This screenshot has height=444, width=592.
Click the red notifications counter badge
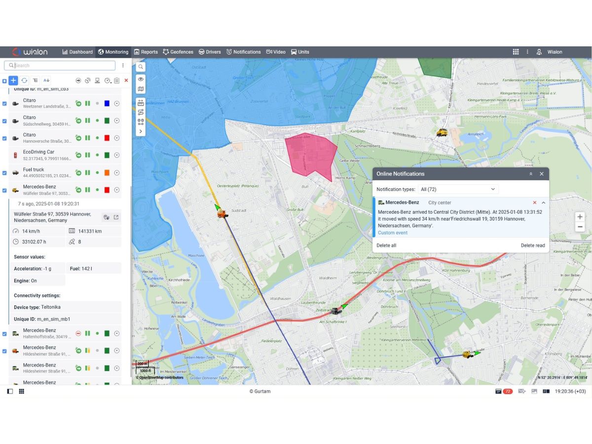[x=508, y=391]
